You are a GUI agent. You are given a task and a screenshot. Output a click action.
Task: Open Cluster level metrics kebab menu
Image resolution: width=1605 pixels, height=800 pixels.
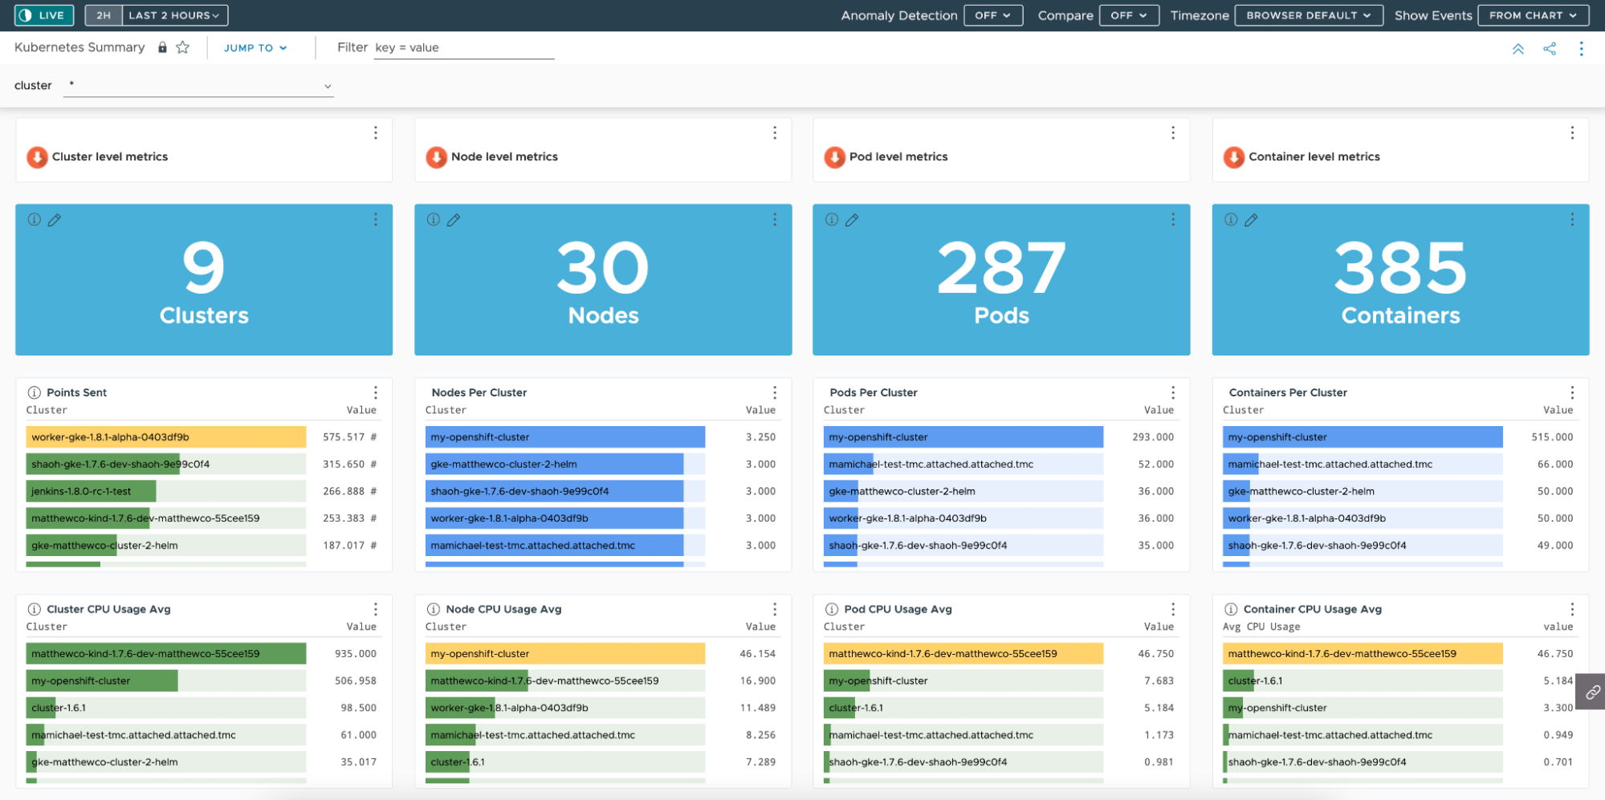click(x=375, y=132)
